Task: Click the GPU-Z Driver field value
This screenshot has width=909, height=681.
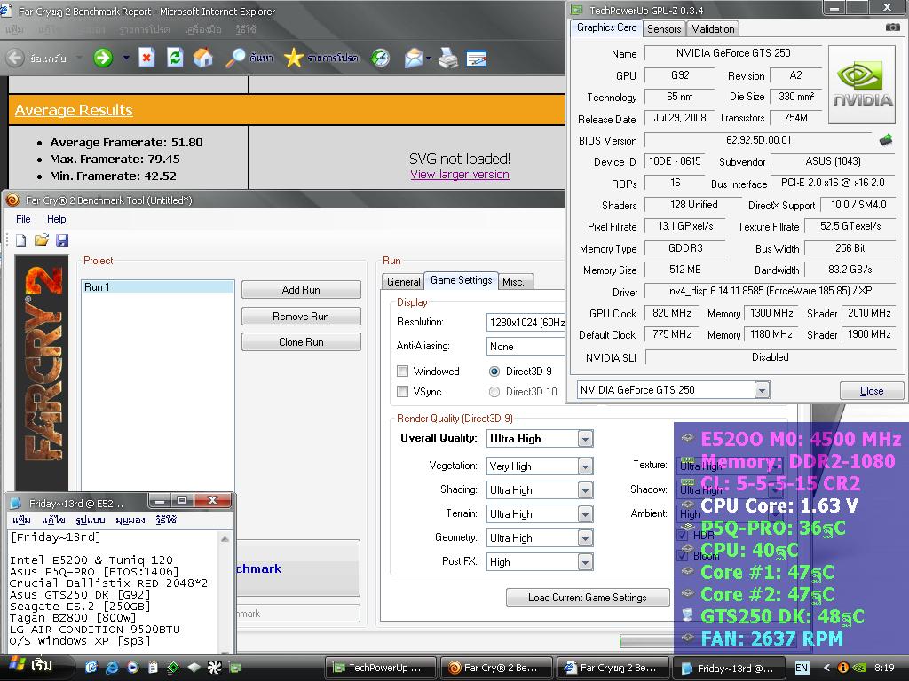Action: coord(771,291)
